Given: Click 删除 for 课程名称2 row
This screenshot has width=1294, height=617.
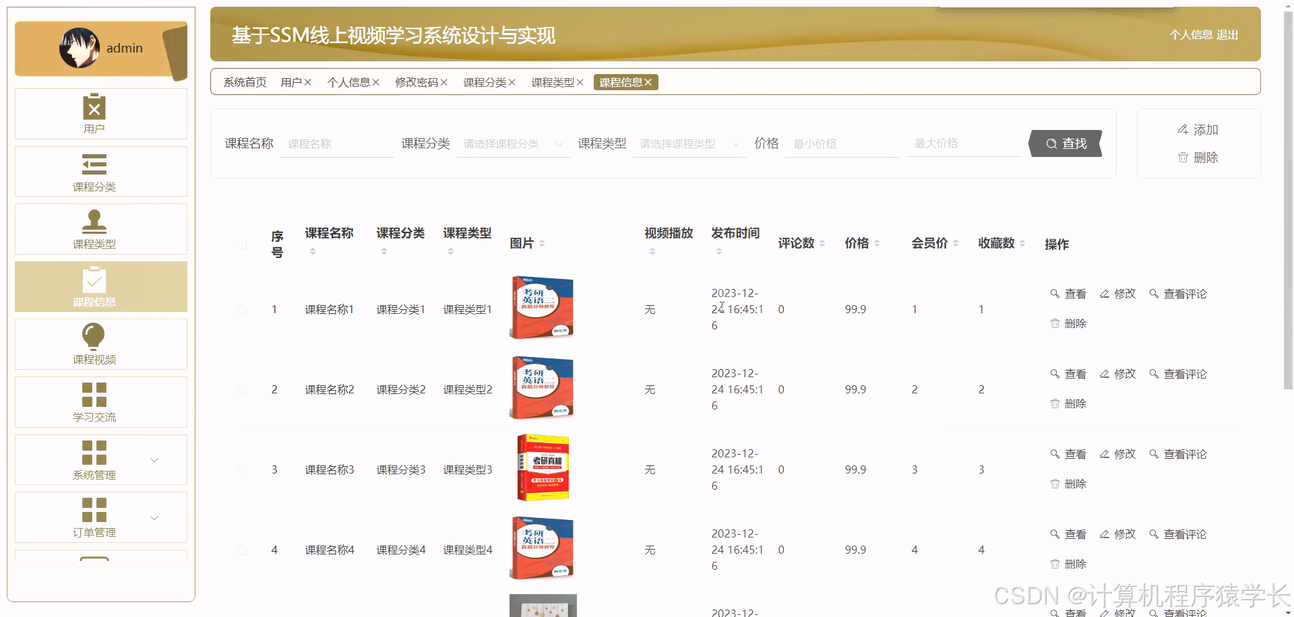Looking at the screenshot, I should point(1068,403).
